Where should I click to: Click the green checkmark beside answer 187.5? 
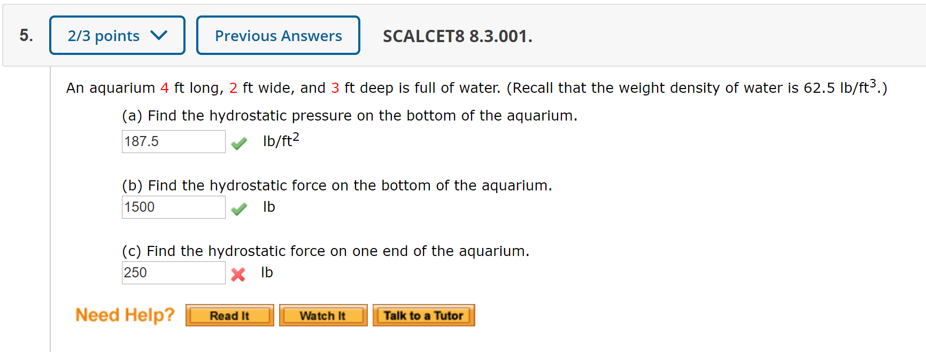(x=239, y=143)
